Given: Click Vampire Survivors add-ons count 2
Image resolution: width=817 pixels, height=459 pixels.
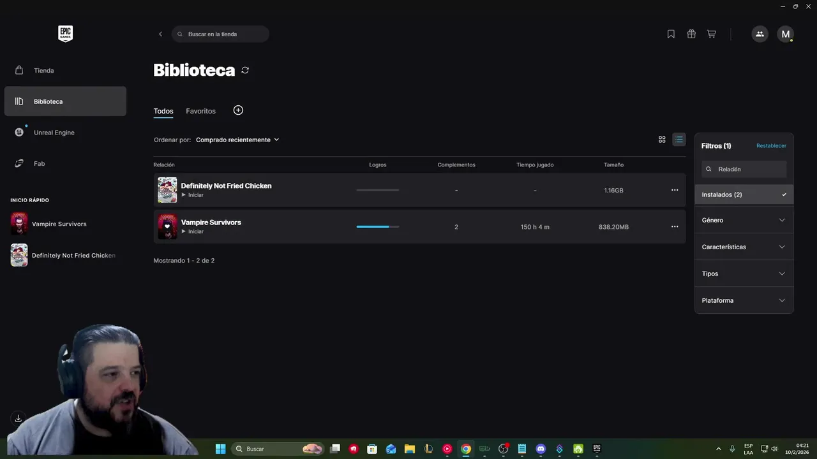Looking at the screenshot, I should [456, 227].
